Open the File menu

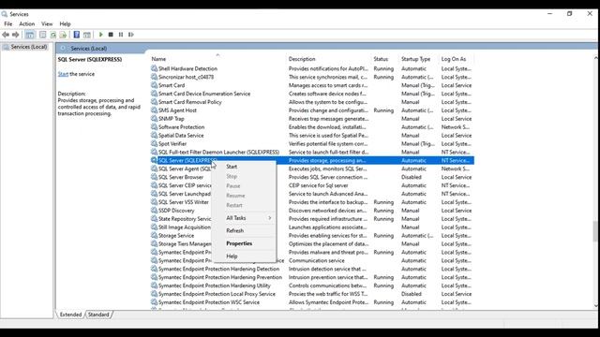(x=8, y=23)
